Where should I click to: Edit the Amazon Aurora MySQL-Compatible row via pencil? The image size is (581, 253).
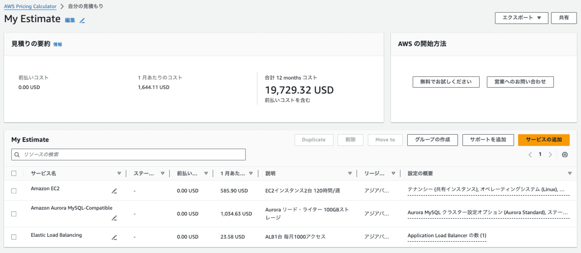pyautogui.click(x=114, y=218)
